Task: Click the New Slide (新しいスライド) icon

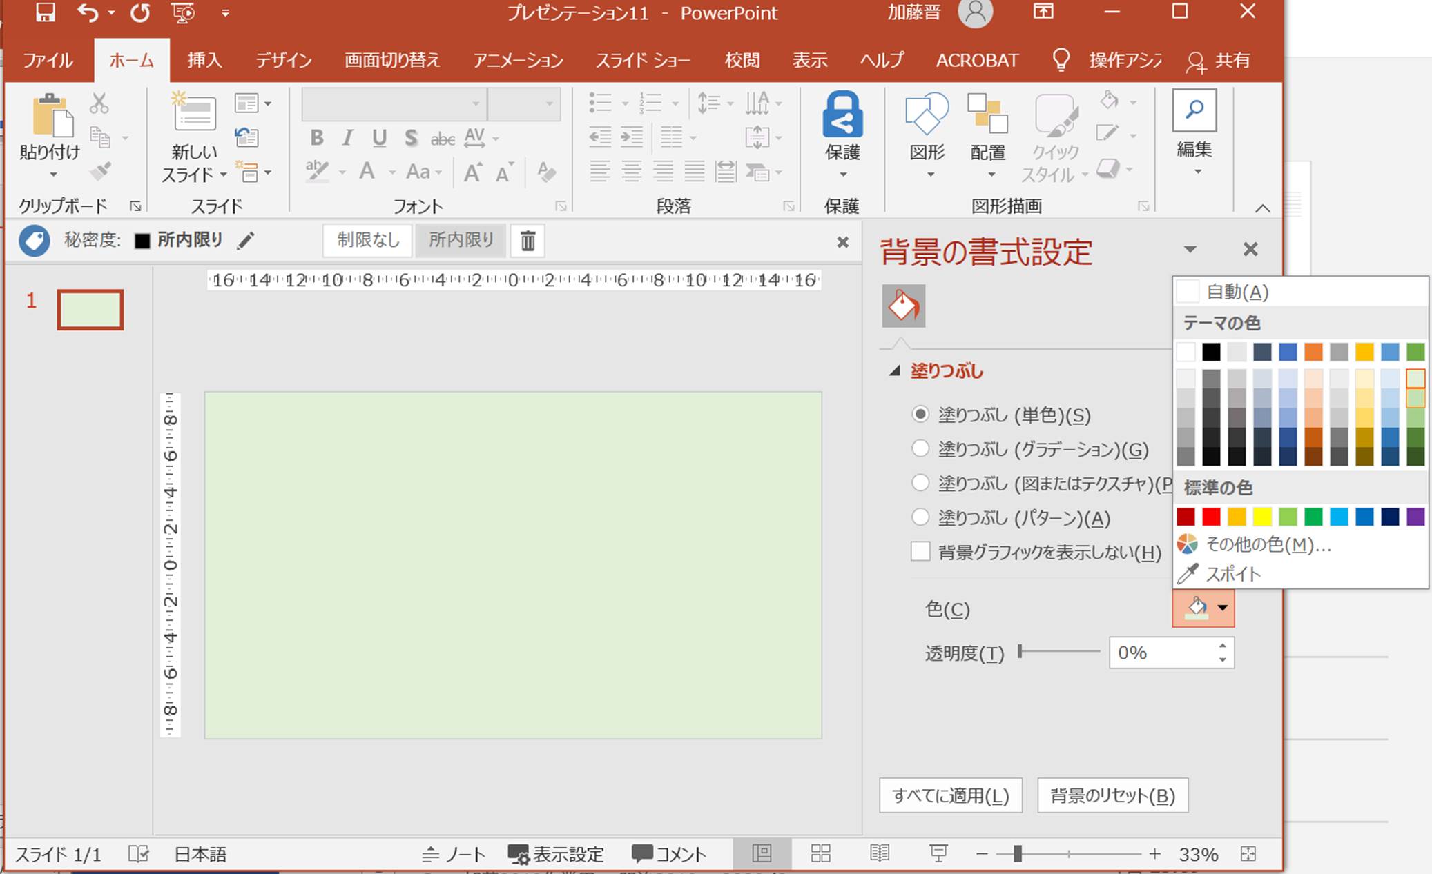Action: tap(194, 114)
